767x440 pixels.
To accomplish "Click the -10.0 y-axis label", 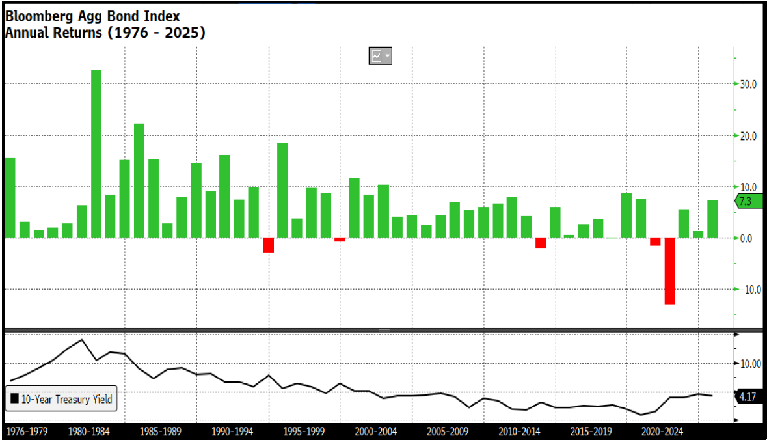I will pos(746,290).
